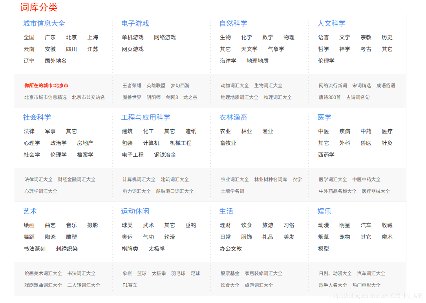The width and height of the screenshot is (426, 303).
Task: Open 热门电影大全 dictionary
Action: 366,285
